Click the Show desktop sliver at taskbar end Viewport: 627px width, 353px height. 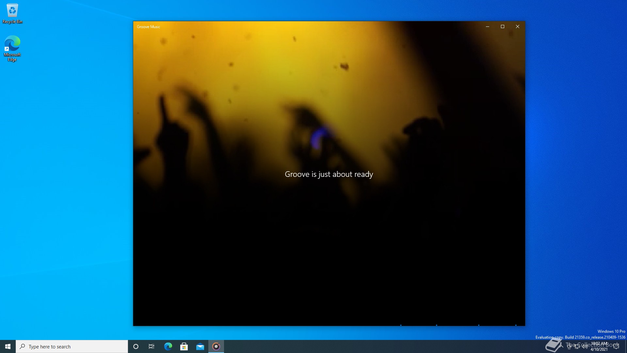[626, 346]
